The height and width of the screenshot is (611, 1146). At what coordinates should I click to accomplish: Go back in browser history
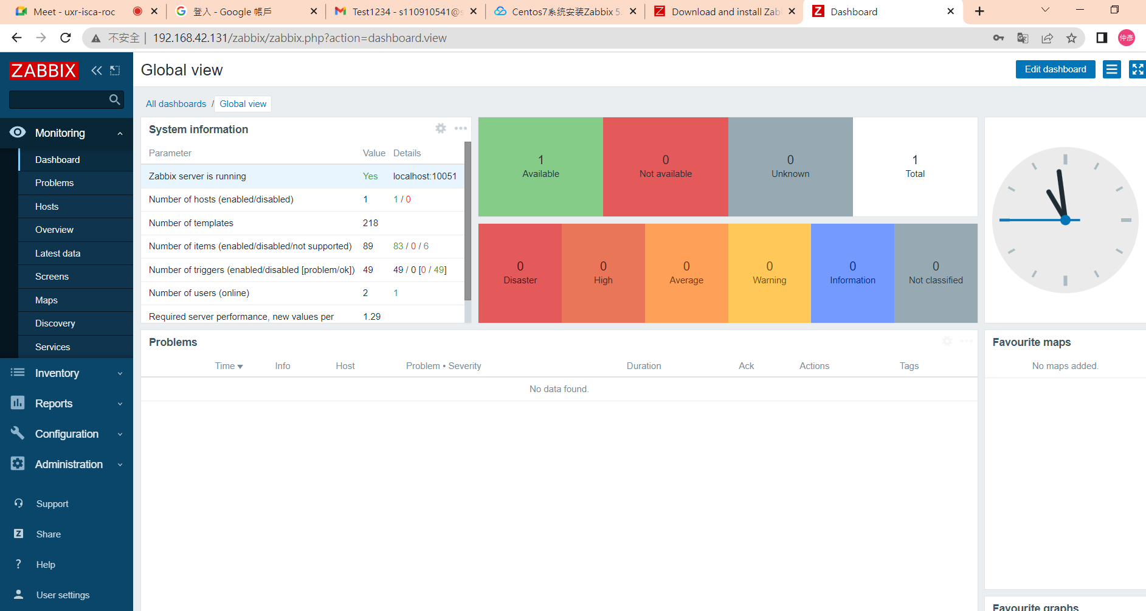click(16, 38)
